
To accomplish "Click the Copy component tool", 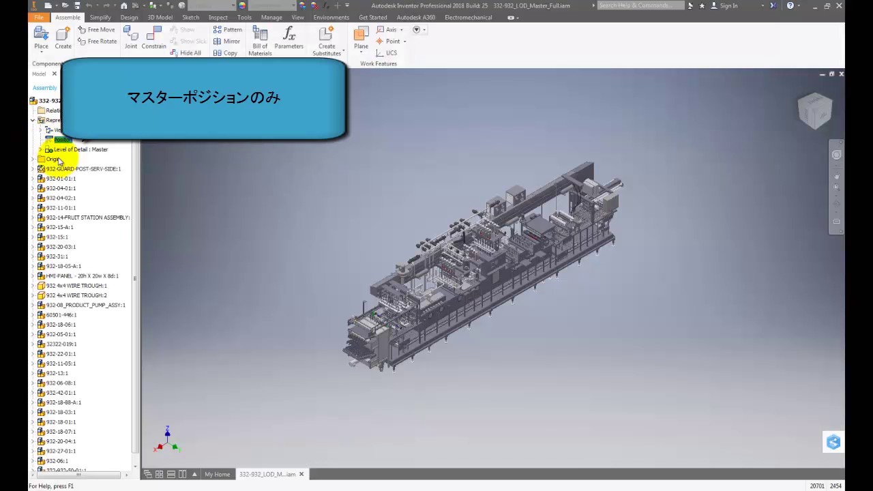I will tap(225, 53).
